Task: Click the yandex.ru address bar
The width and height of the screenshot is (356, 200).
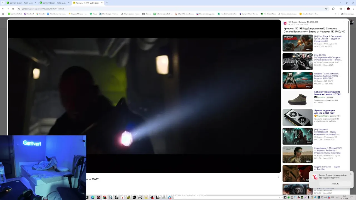Action: [x=167, y=9]
